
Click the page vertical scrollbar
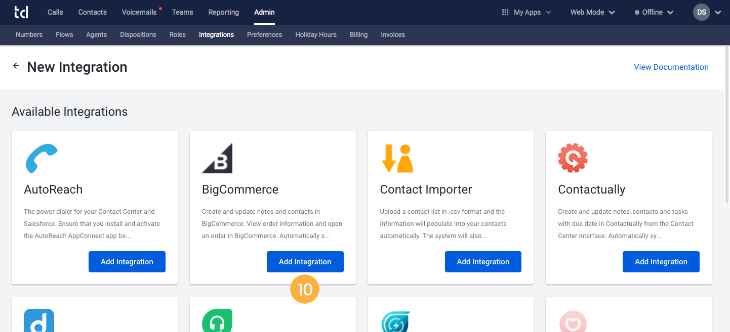727,126
